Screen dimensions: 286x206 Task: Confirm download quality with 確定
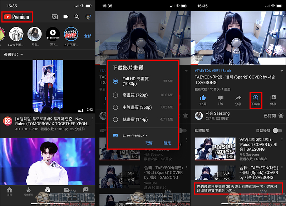tap(167, 143)
